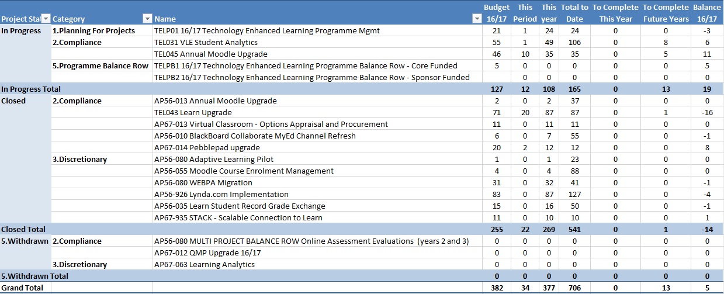Click the Closed Total row label
The height and width of the screenshot is (294, 724).
pos(23,229)
